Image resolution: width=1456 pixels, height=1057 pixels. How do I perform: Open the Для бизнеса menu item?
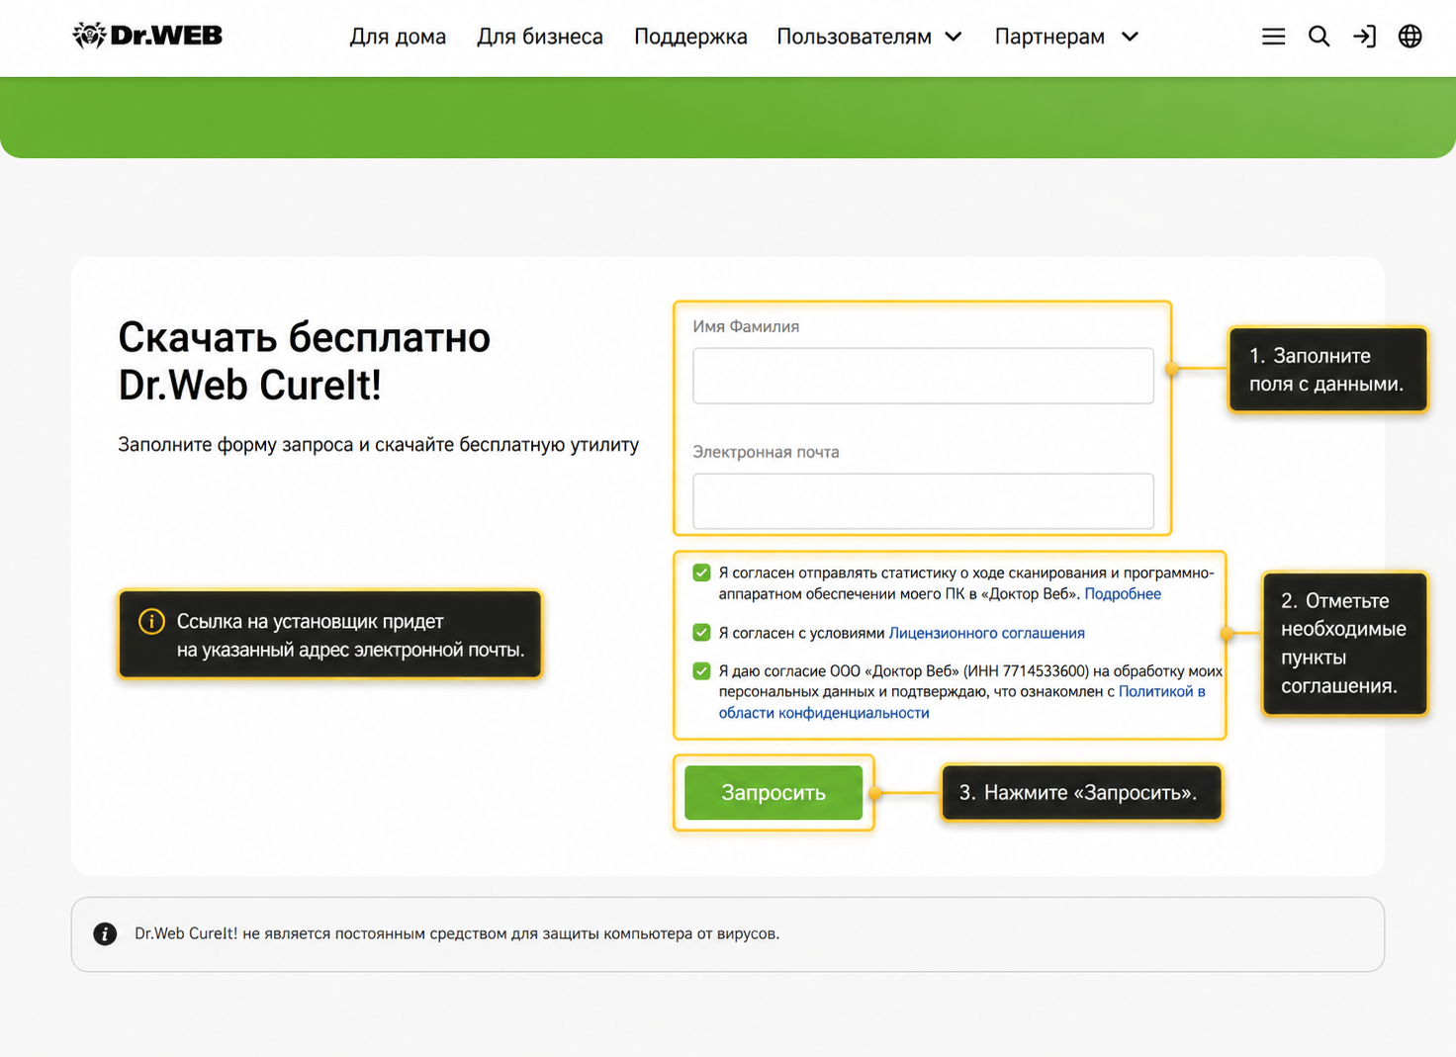540,37
